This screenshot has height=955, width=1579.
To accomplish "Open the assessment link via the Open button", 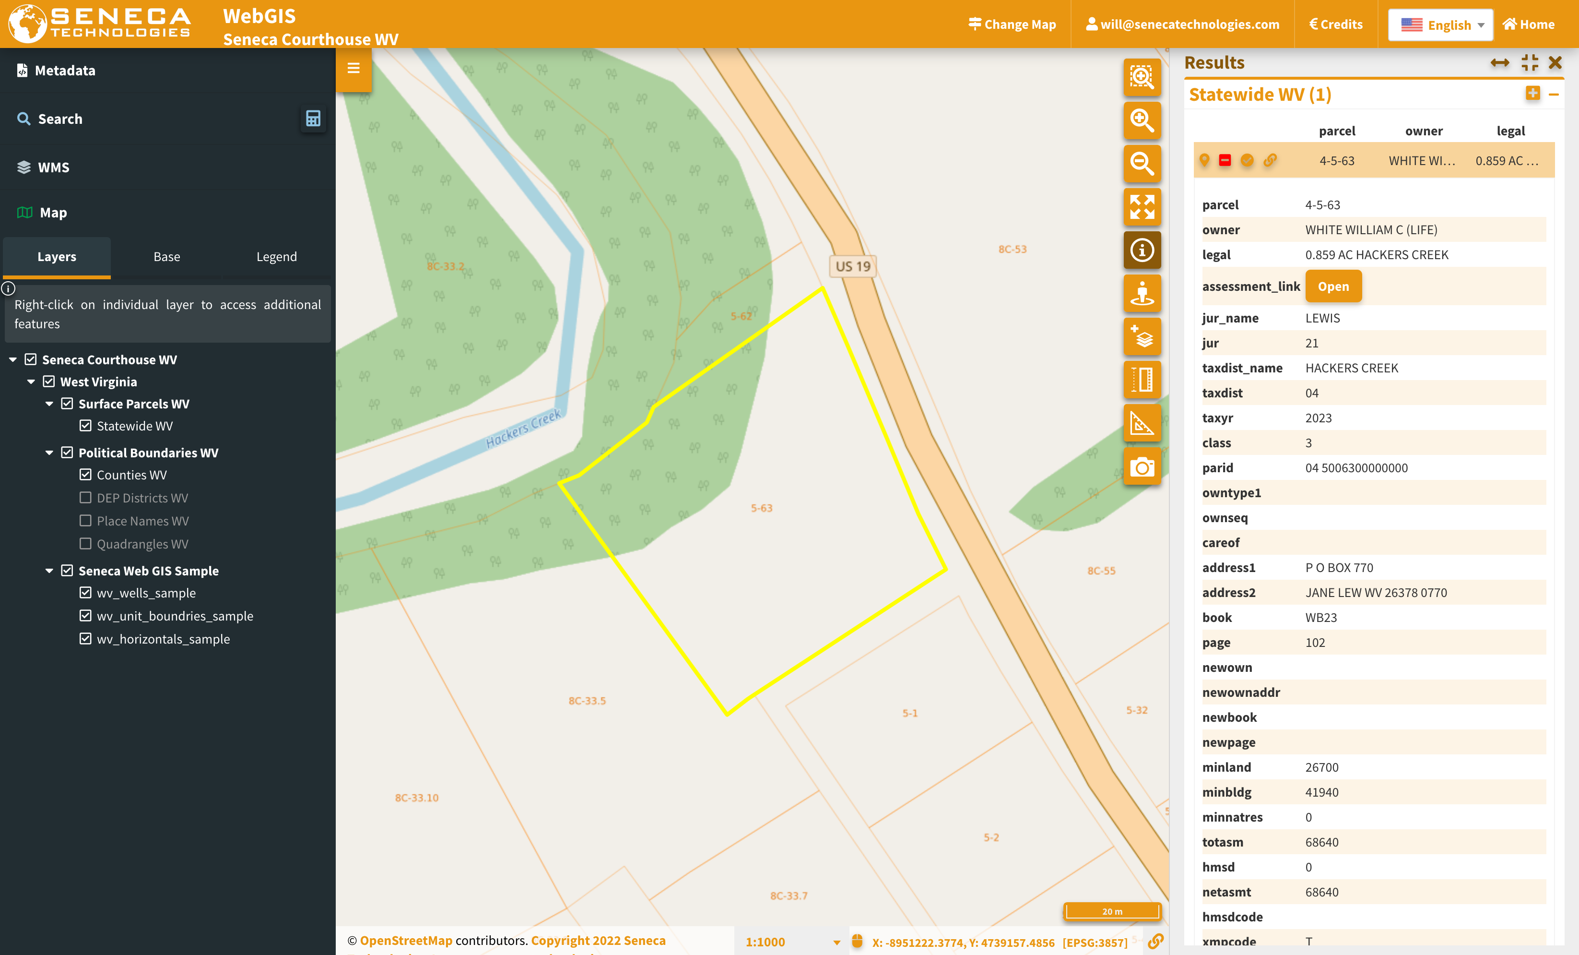I will [x=1333, y=286].
